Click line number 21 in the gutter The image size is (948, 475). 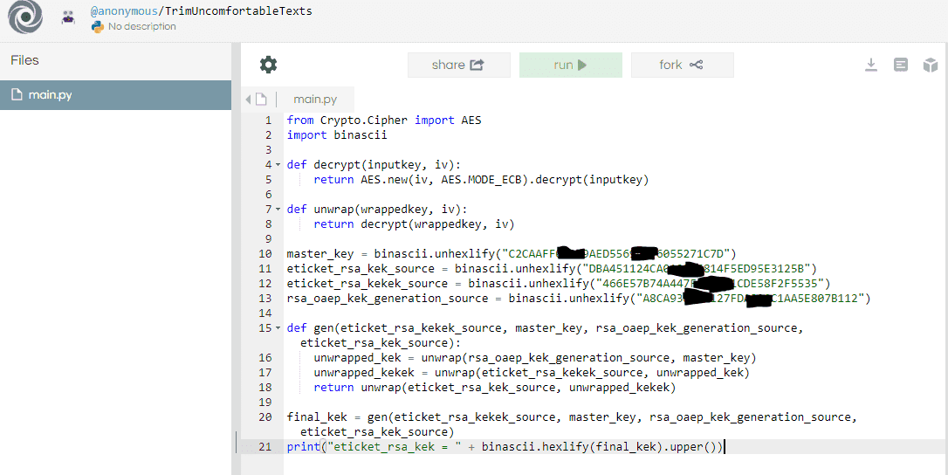tap(264, 447)
